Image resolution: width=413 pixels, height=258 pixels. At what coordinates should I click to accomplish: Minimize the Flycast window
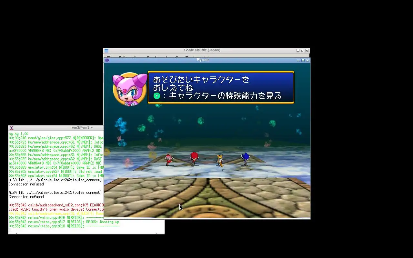click(x=298, y=60)
